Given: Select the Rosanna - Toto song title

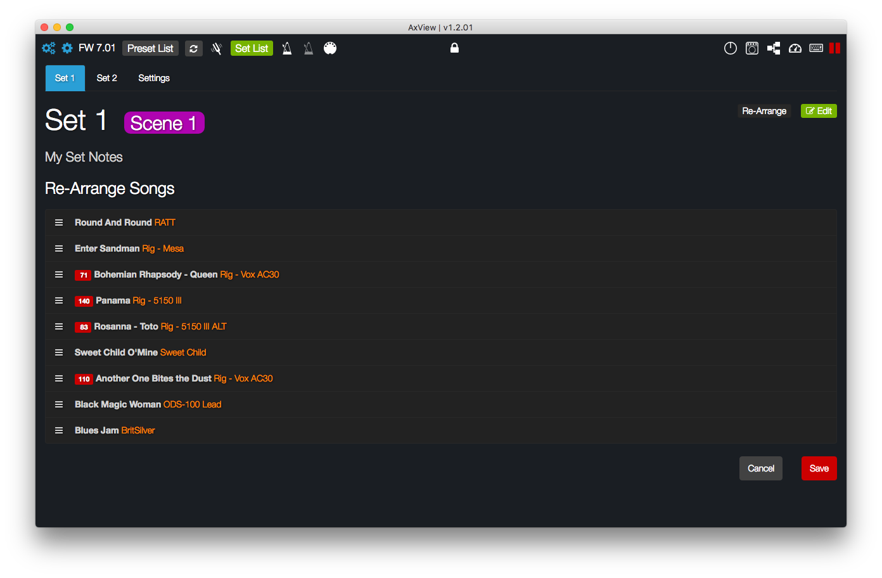Looking at the screenshot, I should pyautogui.click(x=126, y=326).
